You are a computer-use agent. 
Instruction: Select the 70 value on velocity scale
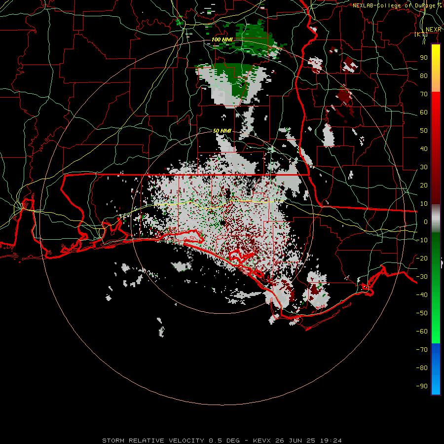pos(424,94)
